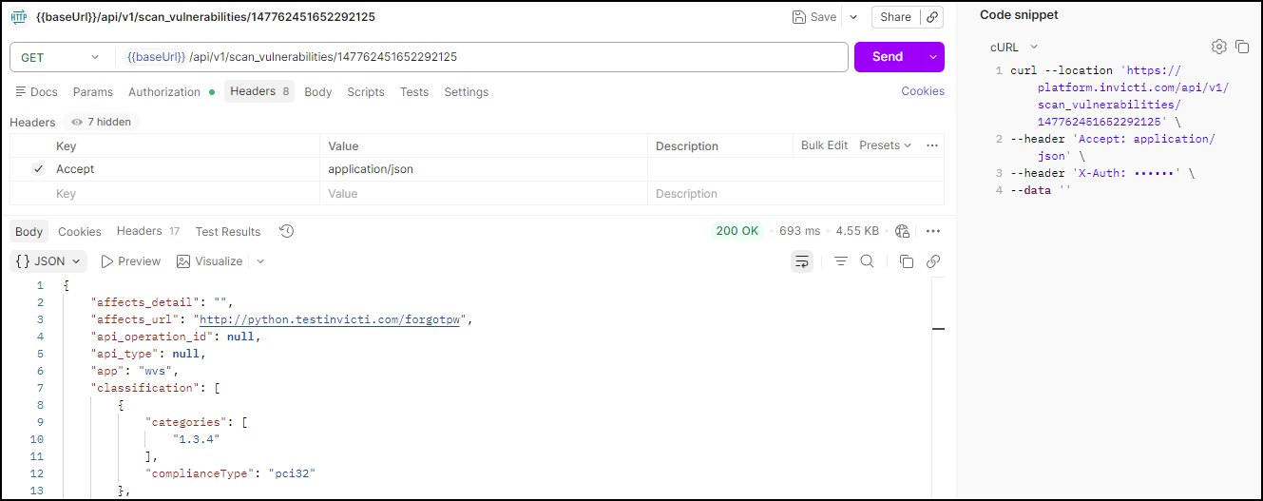1263x501 pixels.
Task: Open code snippet settings gear
Action: (1218, 47)
